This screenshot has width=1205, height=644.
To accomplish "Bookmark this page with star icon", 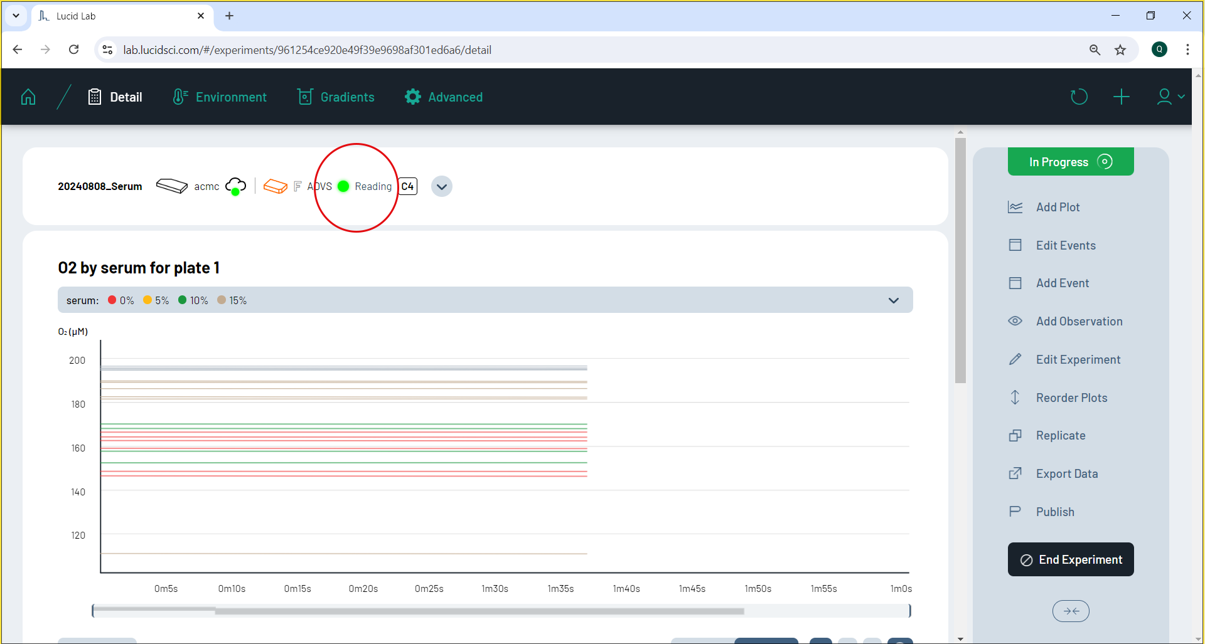I will click(x=1120, y=50).
